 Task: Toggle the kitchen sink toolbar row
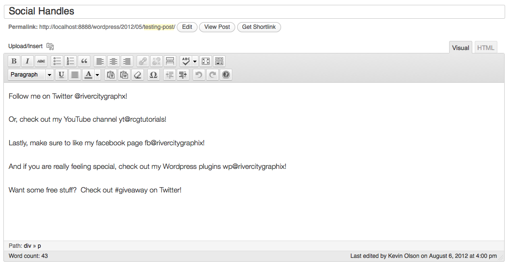tap(219, 61)
